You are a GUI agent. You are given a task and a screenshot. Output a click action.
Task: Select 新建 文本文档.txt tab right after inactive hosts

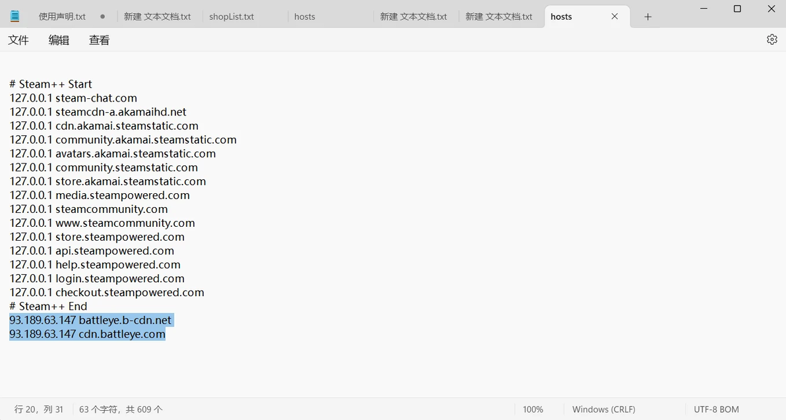[413, 16]
